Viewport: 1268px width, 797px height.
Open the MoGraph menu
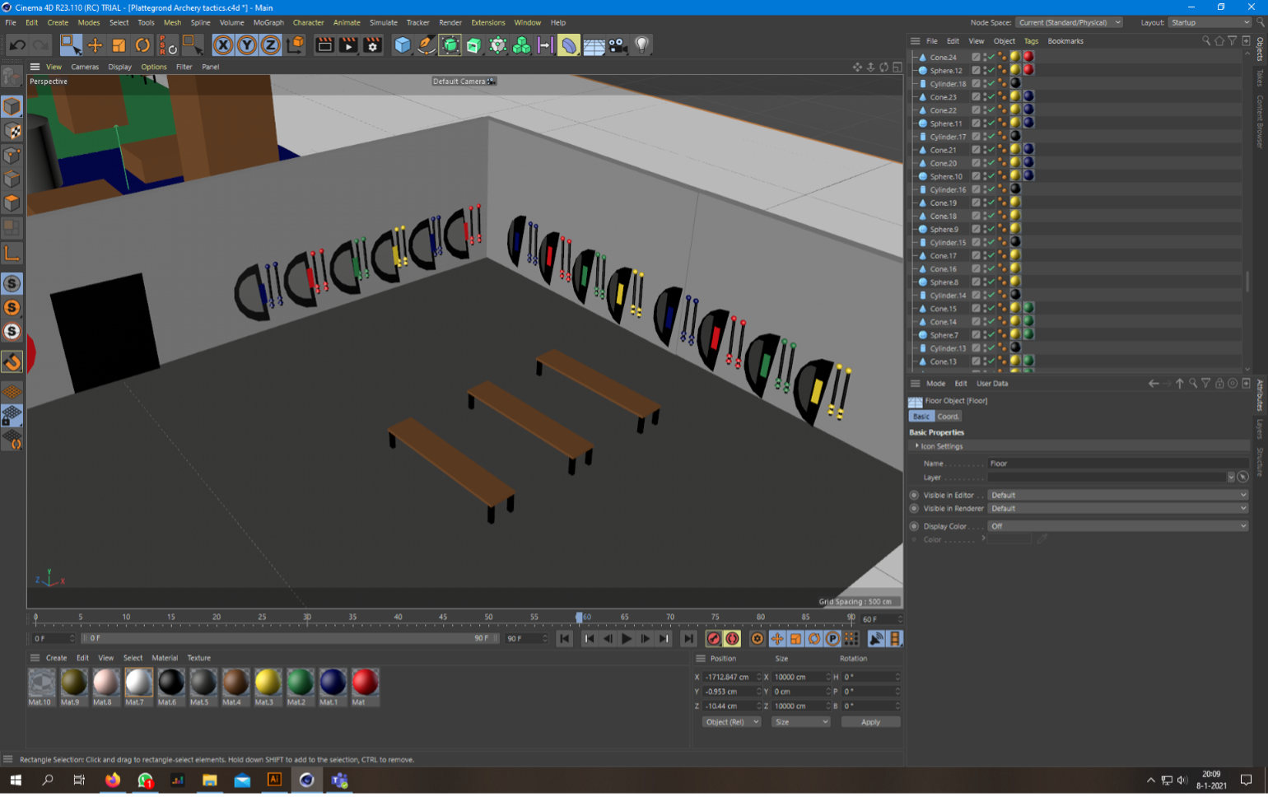tap(268, 22)
